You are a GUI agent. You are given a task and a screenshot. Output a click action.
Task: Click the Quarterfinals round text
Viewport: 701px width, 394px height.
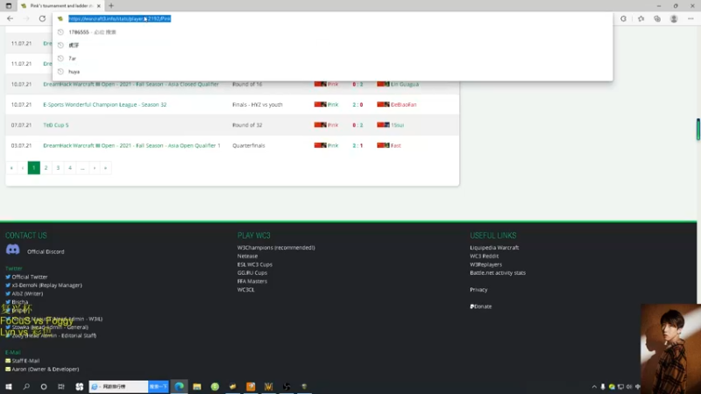[x=249, y=145]
